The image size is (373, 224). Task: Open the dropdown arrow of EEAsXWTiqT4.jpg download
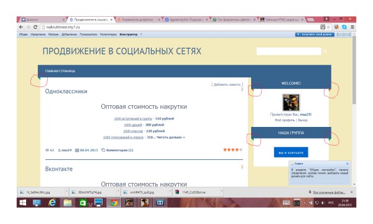[118, 192]
